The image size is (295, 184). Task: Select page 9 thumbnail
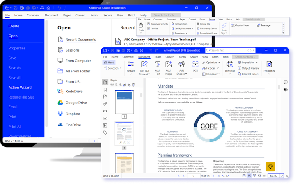pos(124,134)
